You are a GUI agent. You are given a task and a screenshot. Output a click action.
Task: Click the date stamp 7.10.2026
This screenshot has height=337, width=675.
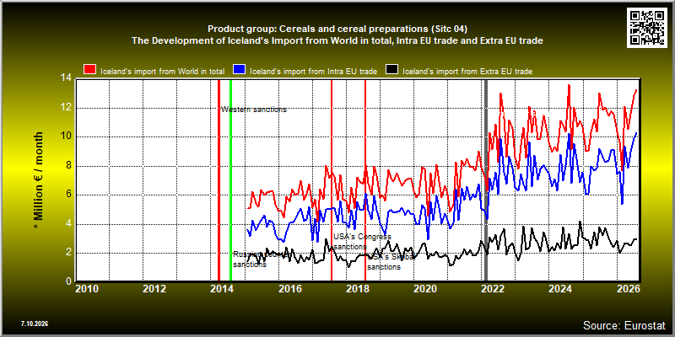tap(34, 324)
